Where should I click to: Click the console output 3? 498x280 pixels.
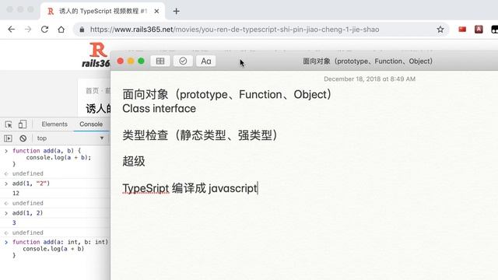click(14, 223)
